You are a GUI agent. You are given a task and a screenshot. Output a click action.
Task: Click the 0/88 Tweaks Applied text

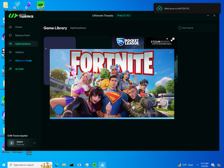17,136
